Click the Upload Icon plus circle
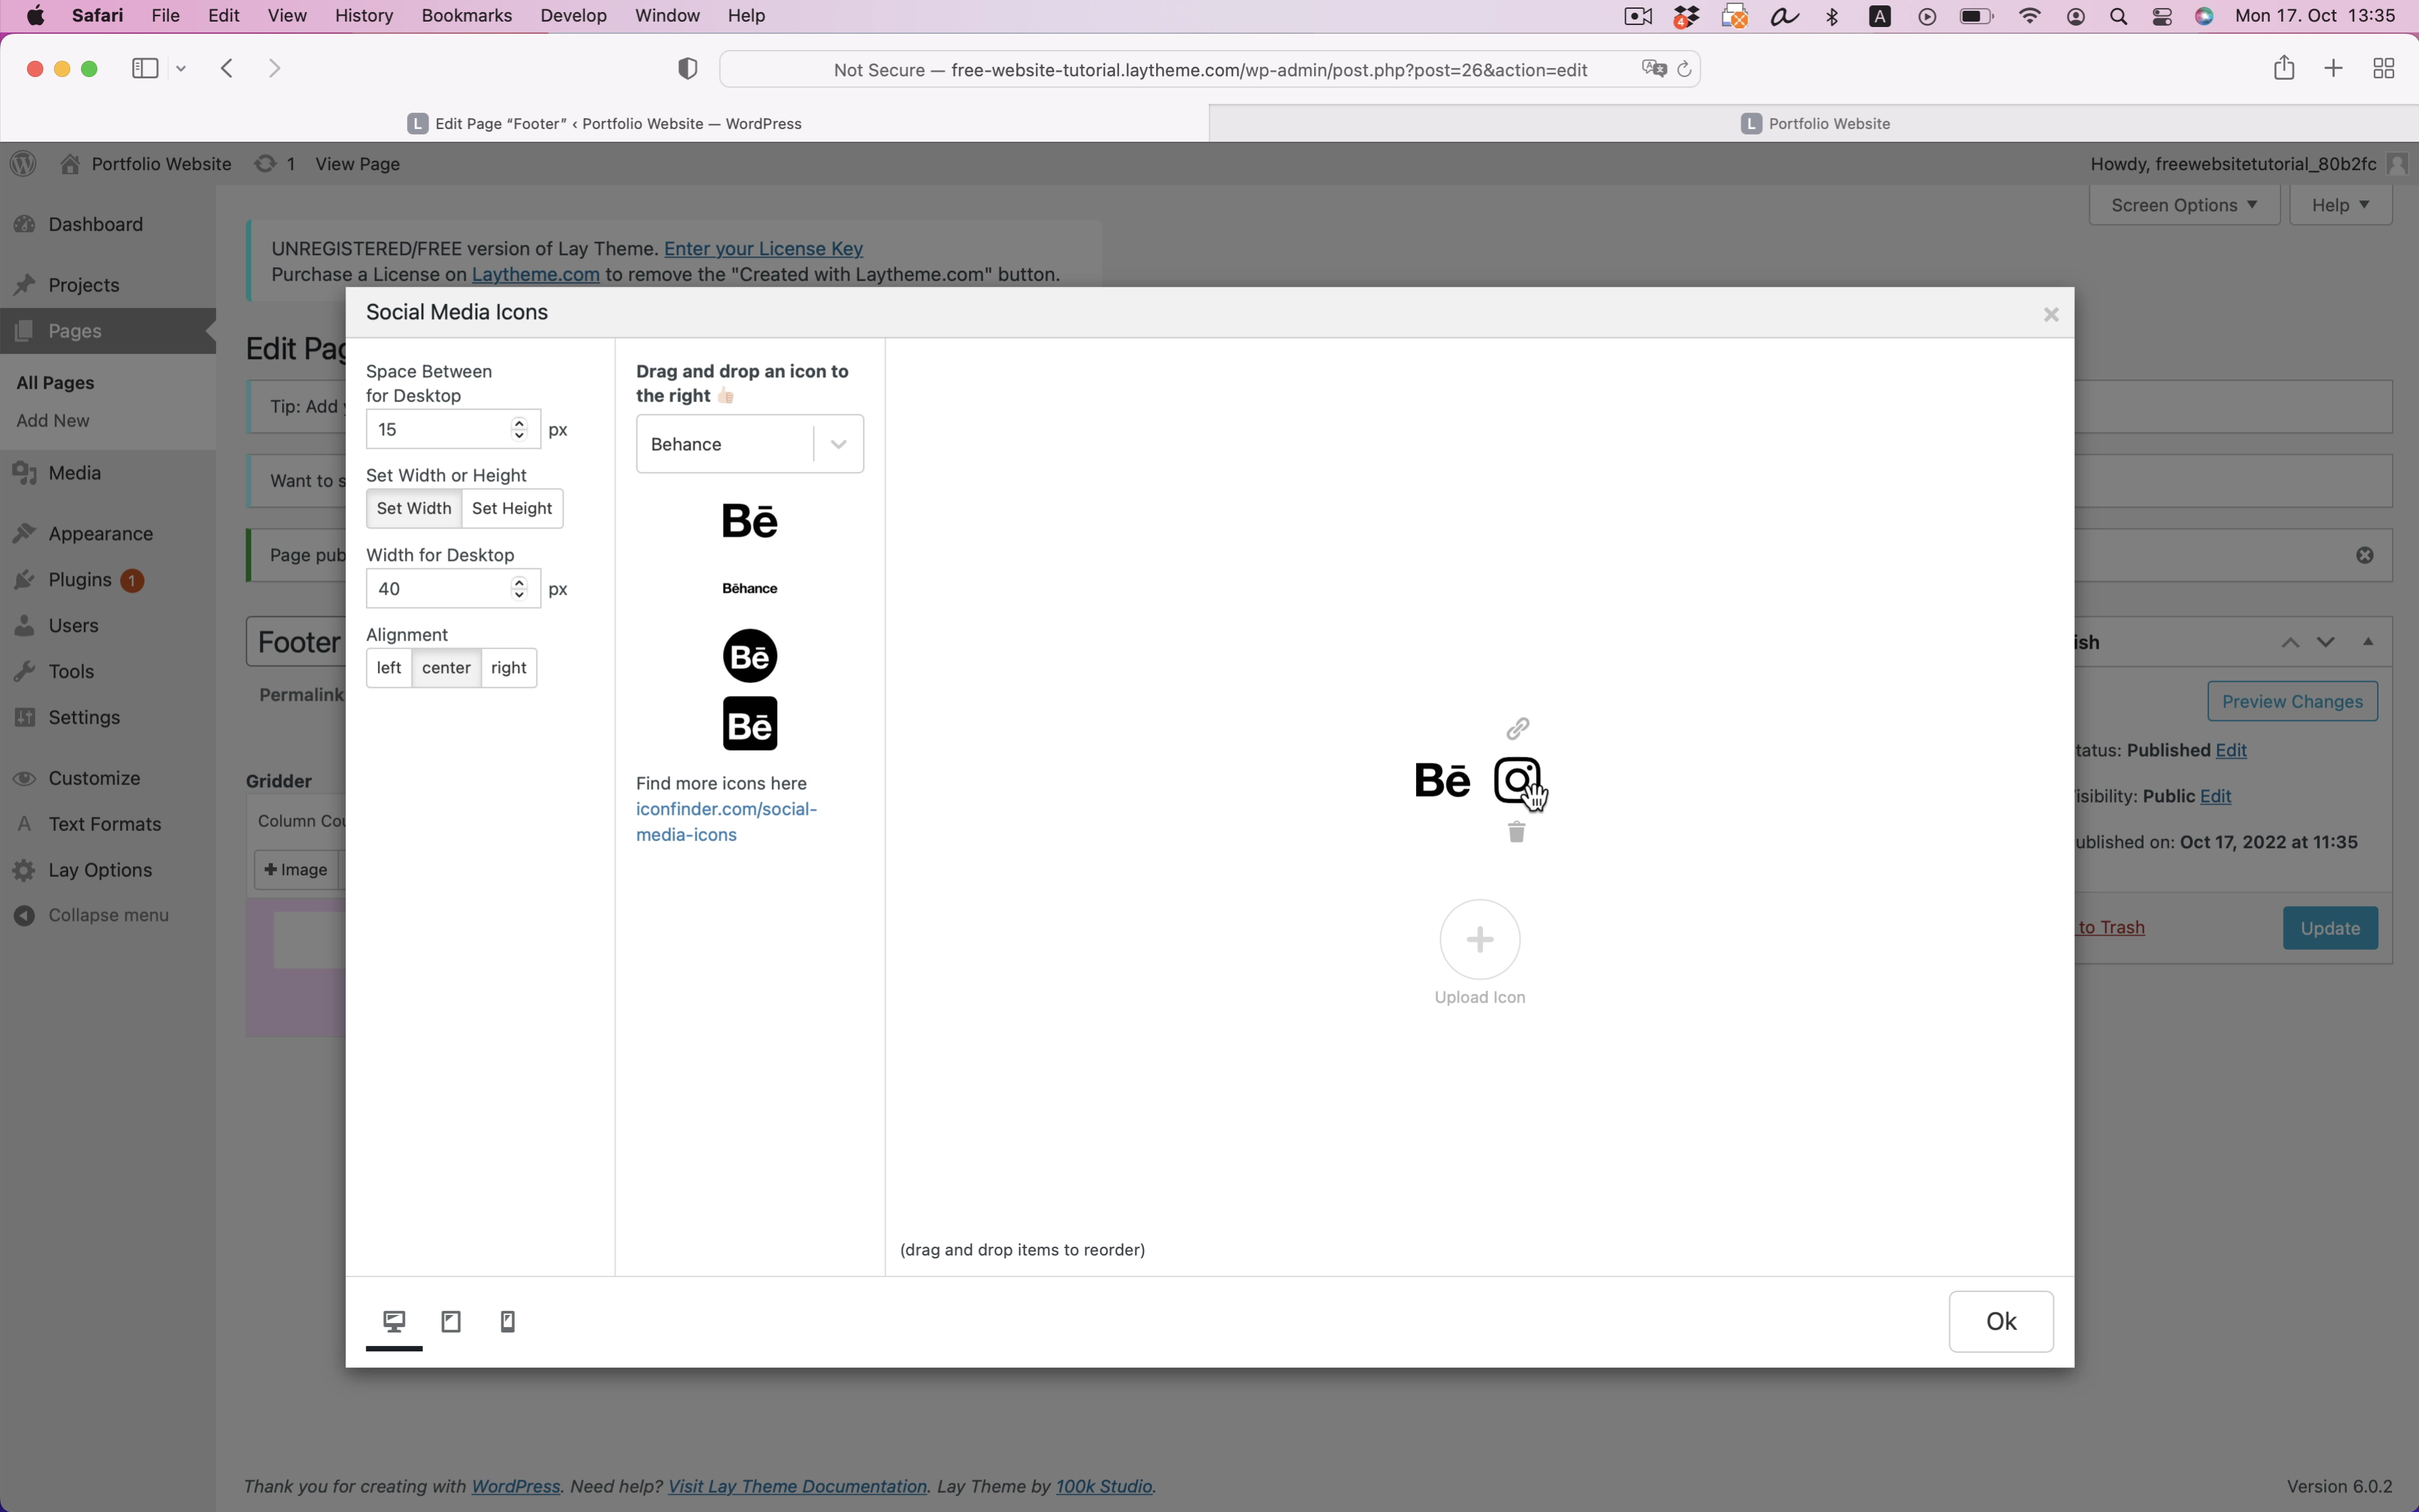The width and height of the screenshot is (2419, 1512). (1480, 939)
